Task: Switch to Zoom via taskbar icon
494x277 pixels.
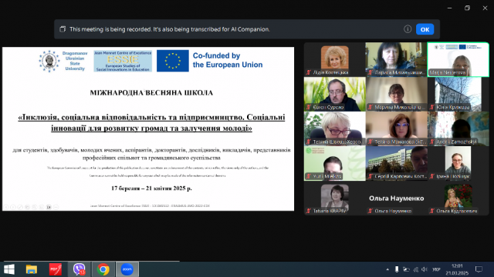Action: click(127, 269)
